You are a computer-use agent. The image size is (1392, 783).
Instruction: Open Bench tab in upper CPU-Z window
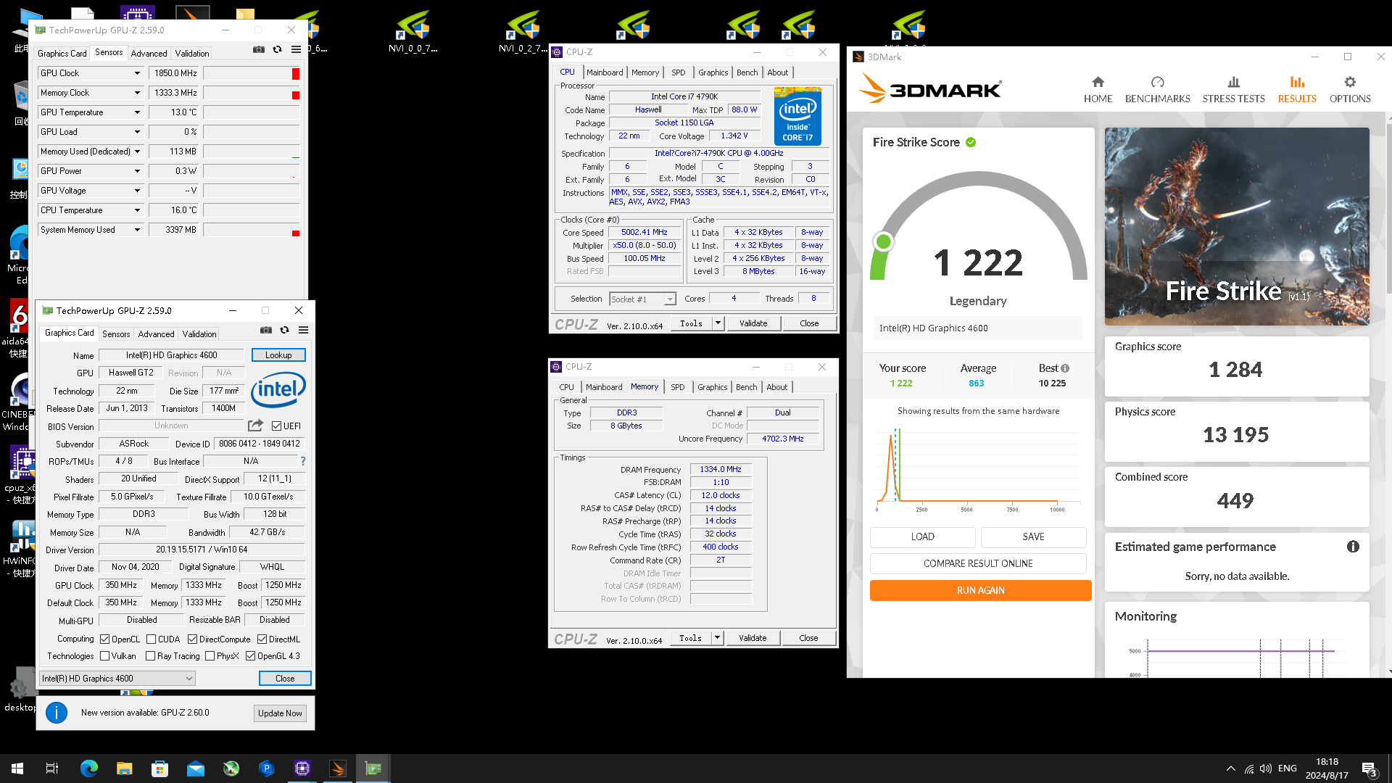coord(747,72)
